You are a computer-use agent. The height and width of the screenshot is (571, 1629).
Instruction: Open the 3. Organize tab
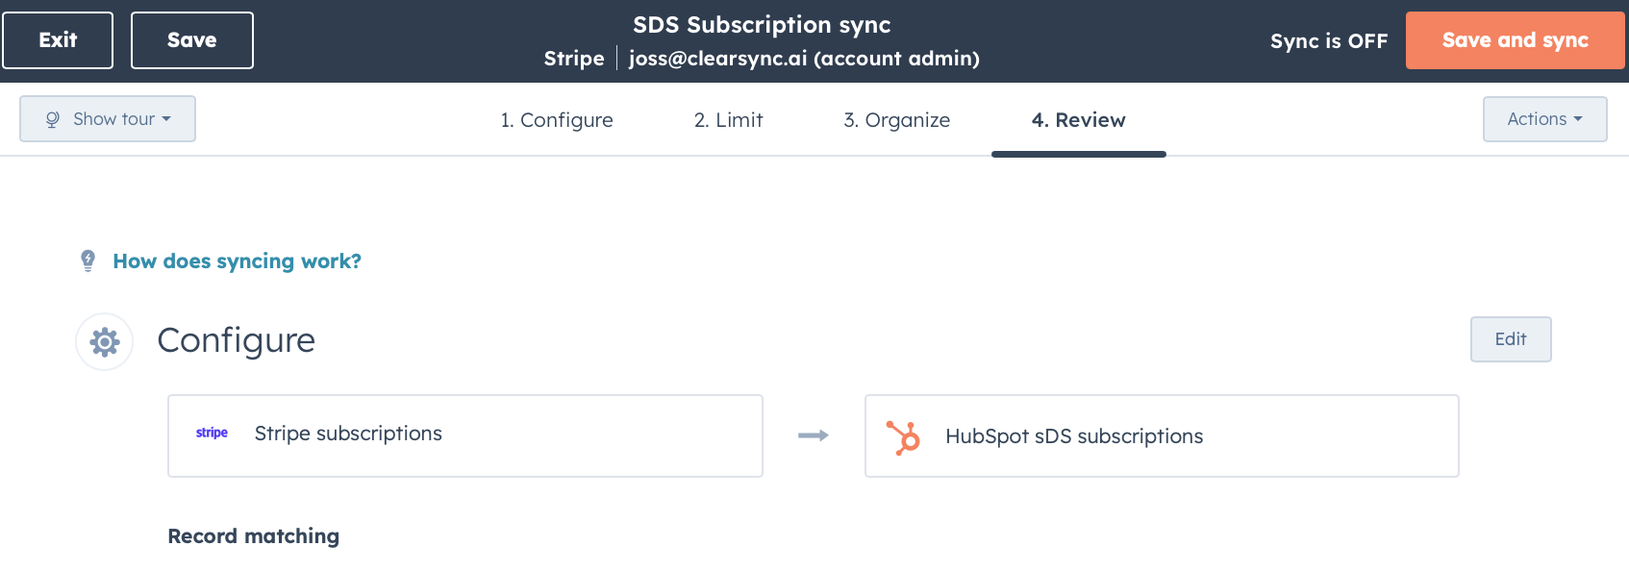coord(896,120)
